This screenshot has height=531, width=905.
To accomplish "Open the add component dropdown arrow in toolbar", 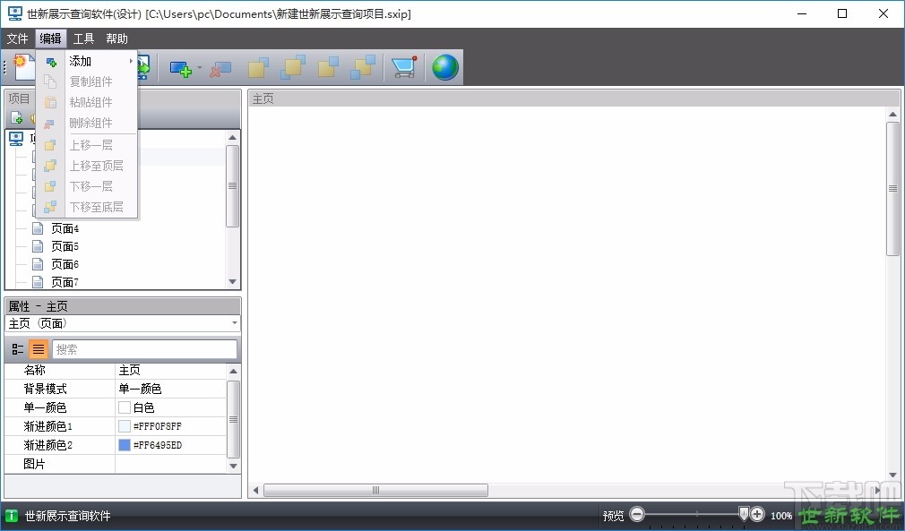I will pyautogui.click(x=200, y=67).
